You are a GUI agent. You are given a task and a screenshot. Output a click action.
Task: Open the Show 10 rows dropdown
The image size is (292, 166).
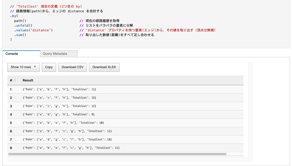[x=23, y=67]
